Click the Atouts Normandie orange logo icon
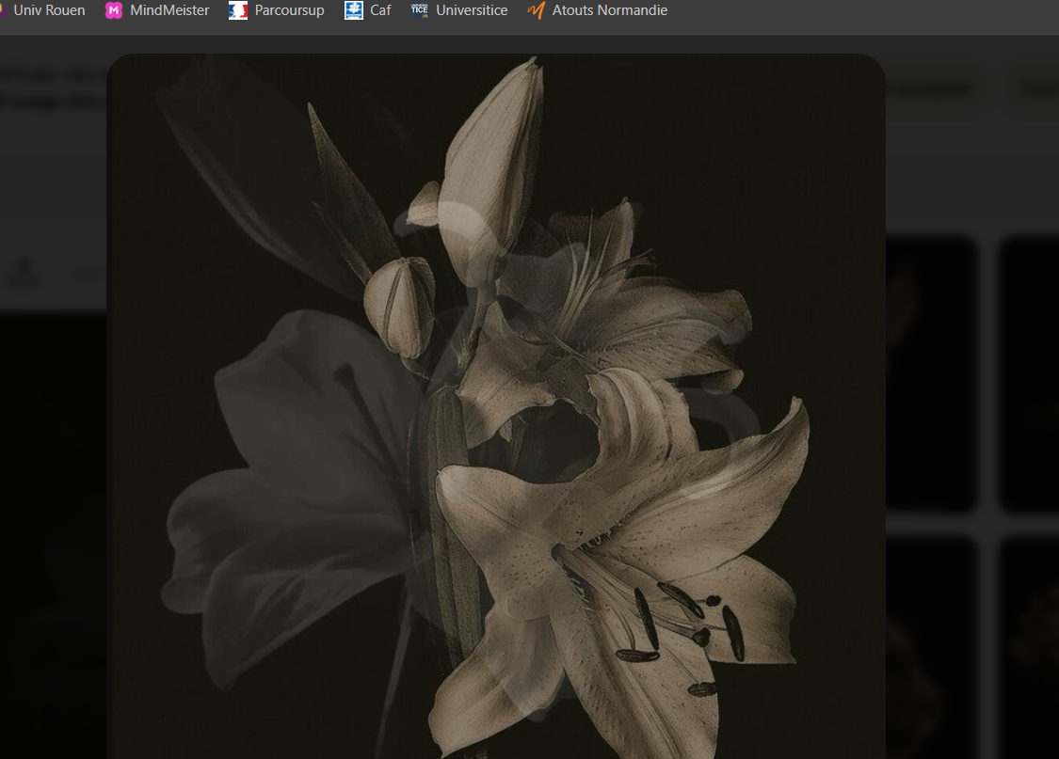The image size is (1059, 759). 537,10
